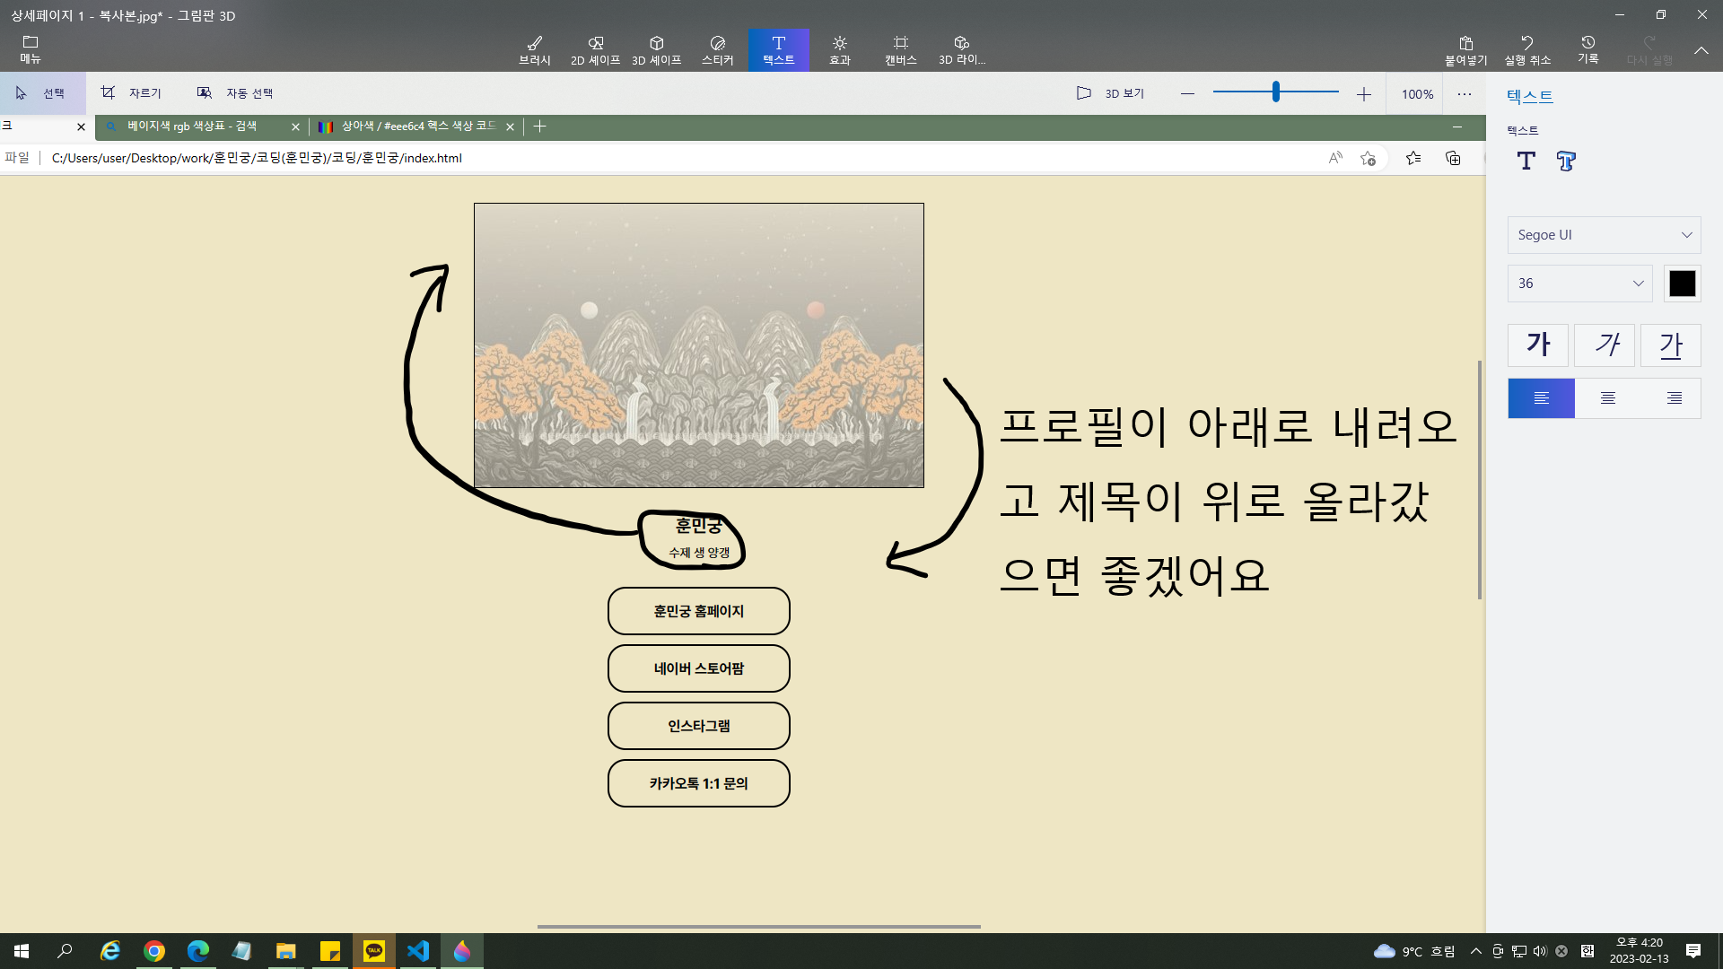Click 실행 취소 to undo
This screenshot has width=1723, height=969.
pyautogui.click(x=1527, y=50)
